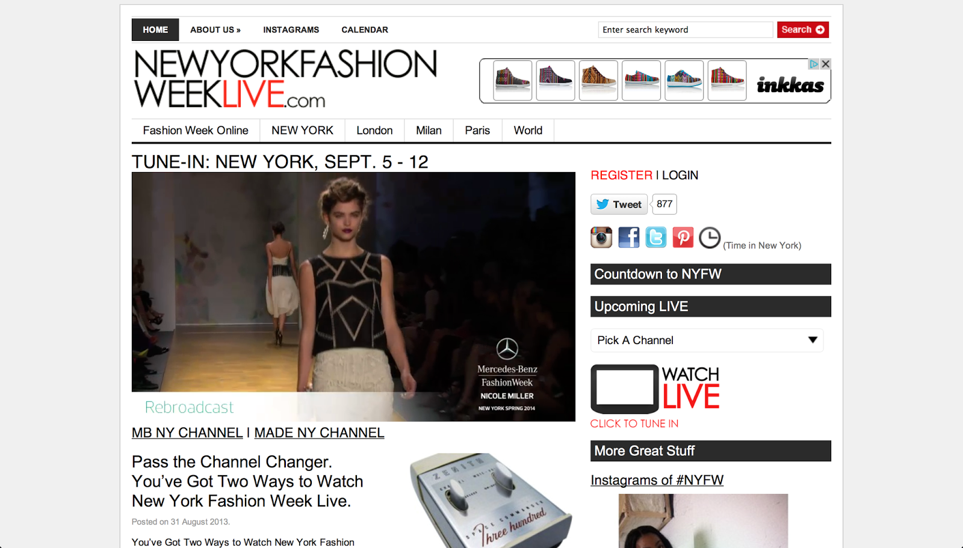Open the MB NY CHANNEL link
The image size is (963, 548).
pos(187,433)
